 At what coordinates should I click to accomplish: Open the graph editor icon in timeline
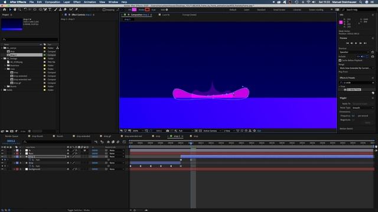(x=124, y=142)
